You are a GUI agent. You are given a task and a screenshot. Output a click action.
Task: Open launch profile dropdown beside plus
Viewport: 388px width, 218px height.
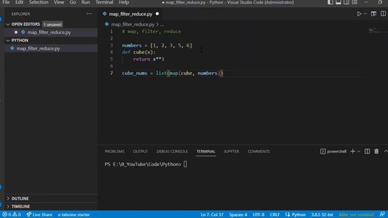pos(359,151)
